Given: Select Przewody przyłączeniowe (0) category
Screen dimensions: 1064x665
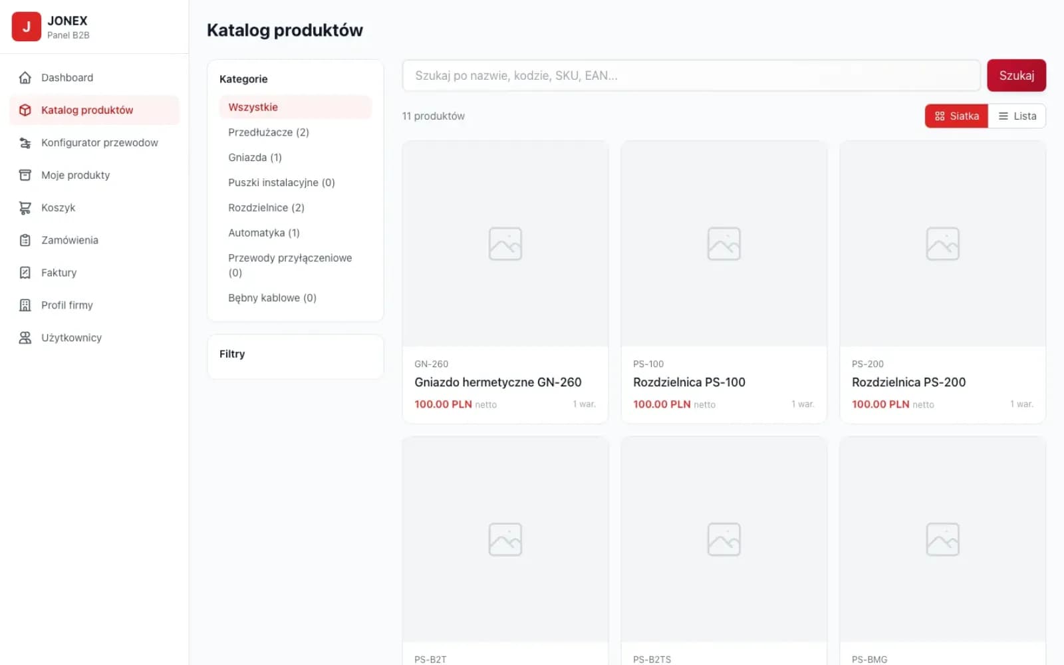Looking at the screenshot, I should click(x=295, y=265).
